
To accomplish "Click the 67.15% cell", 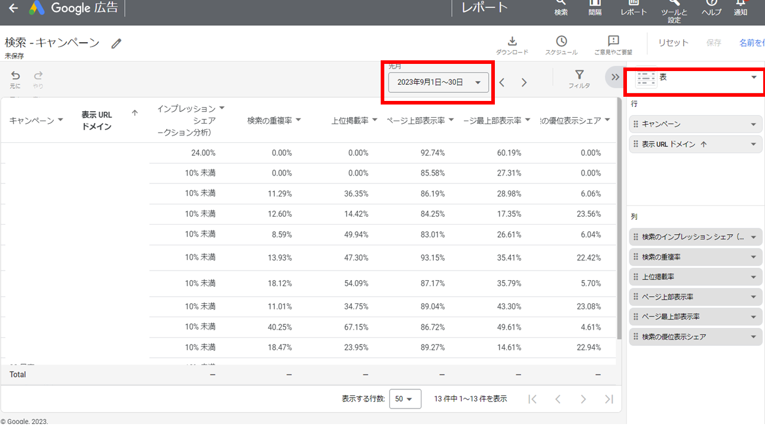I will click(356, 327).
